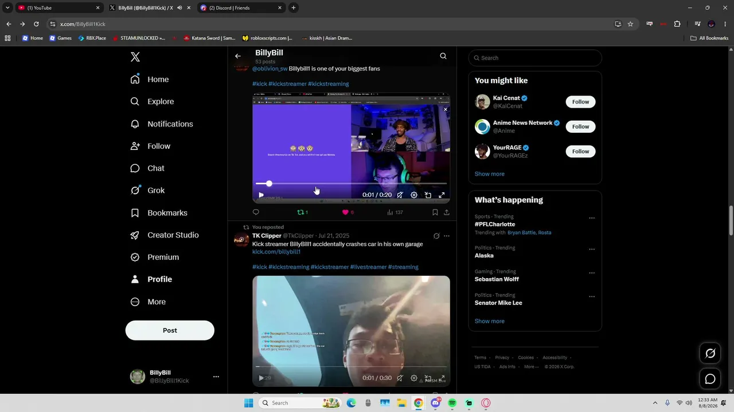The image size is (734, 412).
Task: Open Chrome media controls icon
Action: (x=697, y=24)
